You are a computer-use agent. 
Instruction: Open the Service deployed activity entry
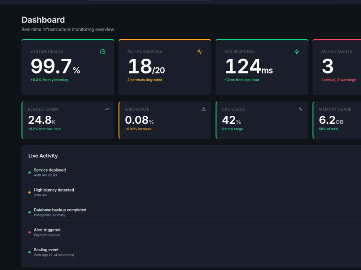click(195, 172)
